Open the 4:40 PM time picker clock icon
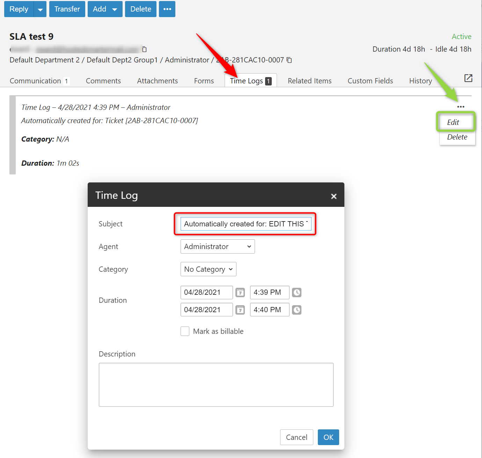 pos(297,310)
